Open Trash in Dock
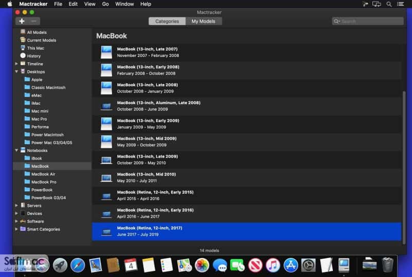This screenshot has width=412, height=277. [x=387, y=265]
